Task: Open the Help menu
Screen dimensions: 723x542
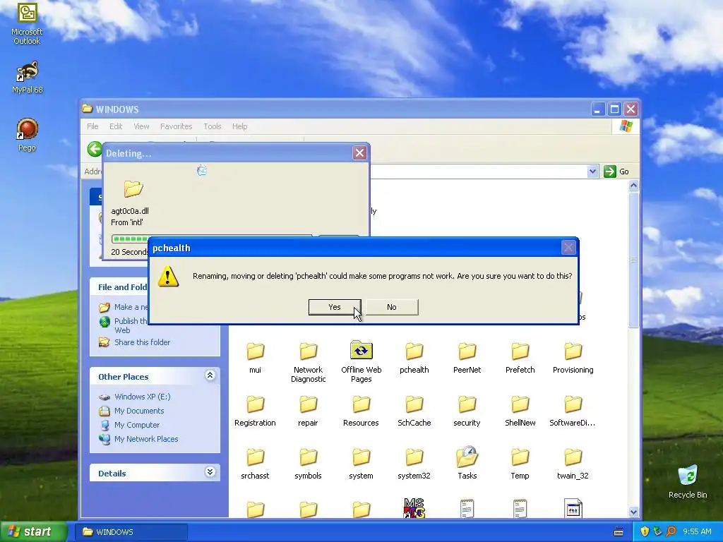Action: tap(239, 126)
